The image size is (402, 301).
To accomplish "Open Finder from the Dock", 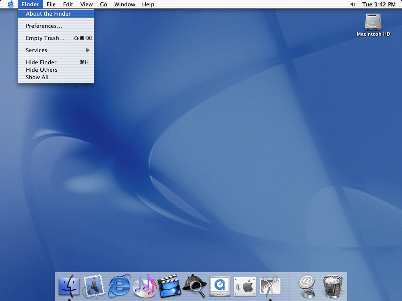I will coord(69,286).
